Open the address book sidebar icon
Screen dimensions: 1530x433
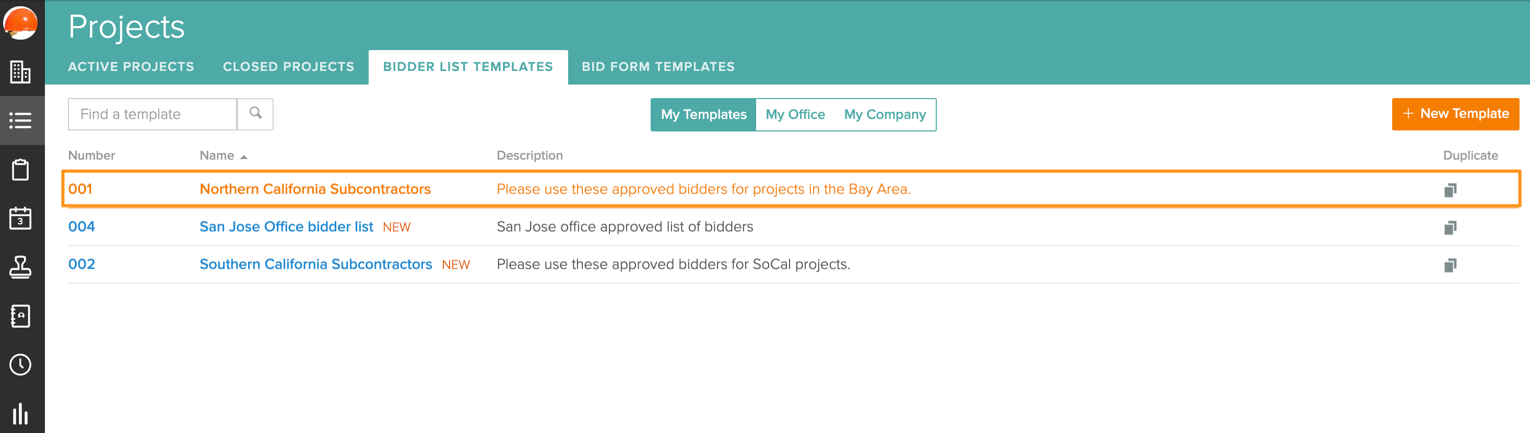pyautogui.click(x=21, y=316)
